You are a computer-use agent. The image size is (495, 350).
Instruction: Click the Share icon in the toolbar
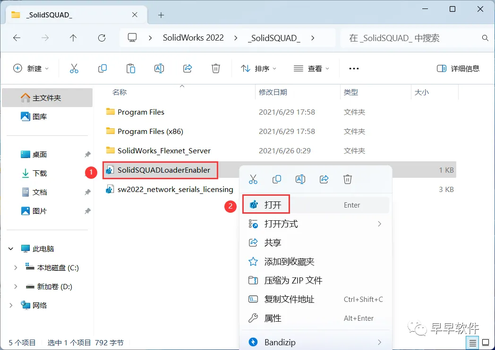point(188,68)
